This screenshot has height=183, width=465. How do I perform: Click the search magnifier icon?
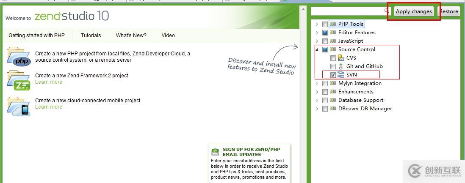(386, 11)
